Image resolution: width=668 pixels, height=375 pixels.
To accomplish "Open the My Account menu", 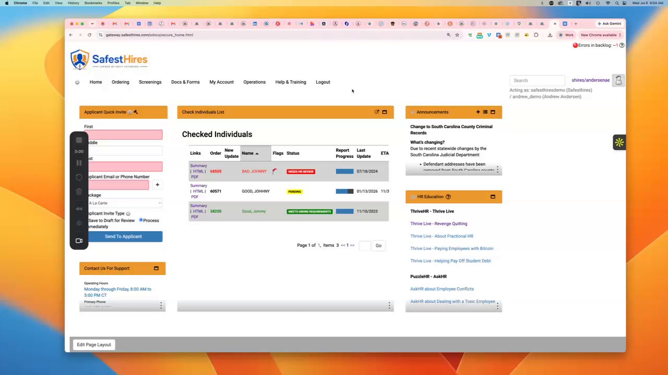I will (221, 82).
